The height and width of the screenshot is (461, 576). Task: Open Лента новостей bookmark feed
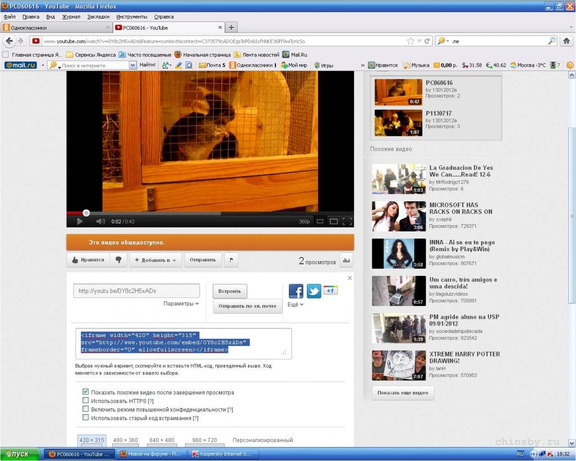[256, 54]
